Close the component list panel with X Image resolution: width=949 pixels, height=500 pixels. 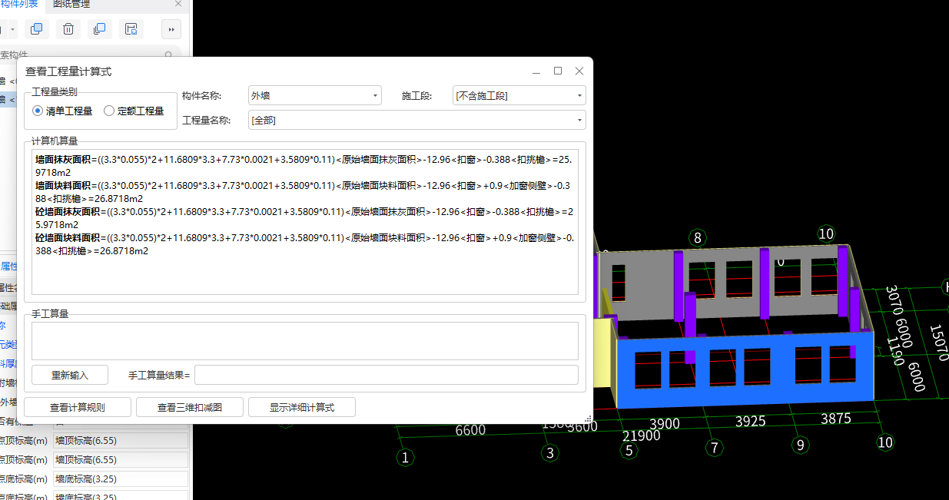click(178, 4)
